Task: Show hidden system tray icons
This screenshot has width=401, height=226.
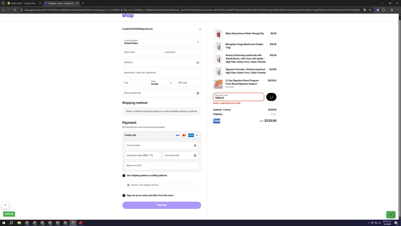Action: [369, 223]
